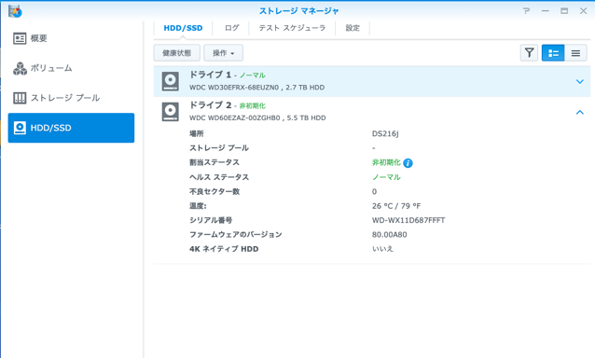The image size is (595, 358).
Task: Click the location value DS216j
Action: tap(385, 134)
